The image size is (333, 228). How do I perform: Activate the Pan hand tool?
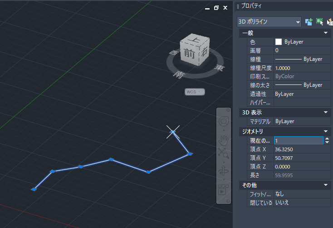click(x=224, y=139)
